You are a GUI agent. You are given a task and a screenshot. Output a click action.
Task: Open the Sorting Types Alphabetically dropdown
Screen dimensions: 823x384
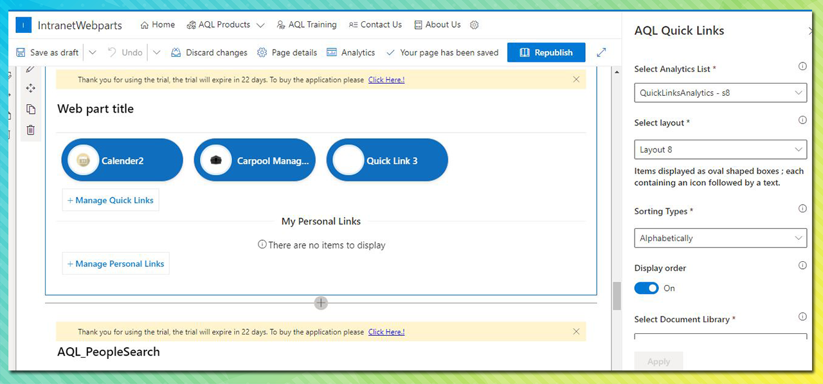click(720, 238)
